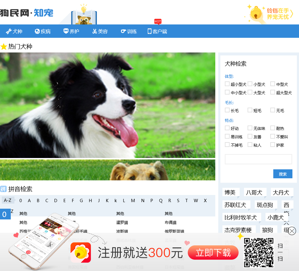Check the 易训练 checkbox

[227, 136]
